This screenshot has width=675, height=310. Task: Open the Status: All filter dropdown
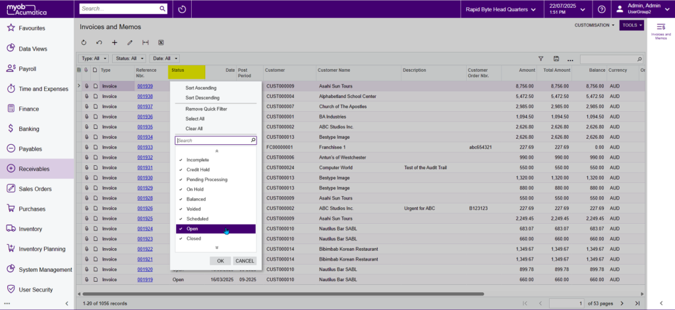(129, 59)
